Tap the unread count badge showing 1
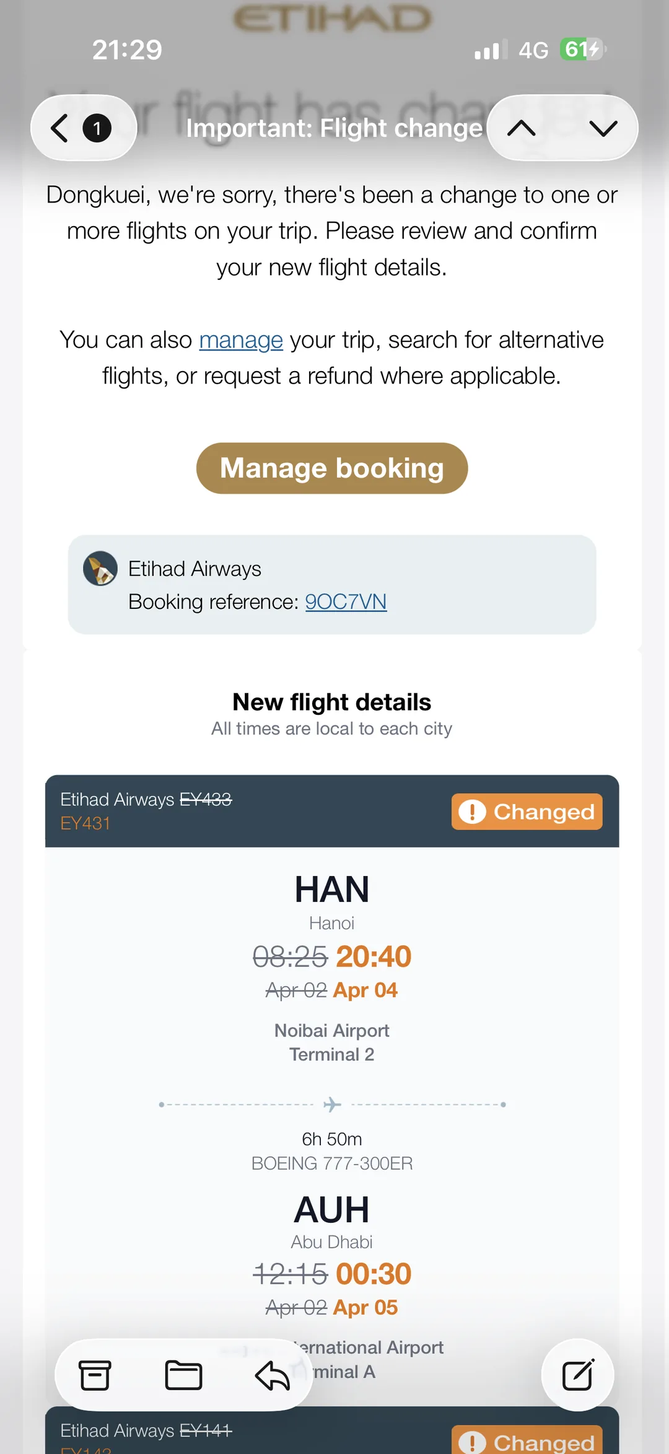 click(x=97, y=128)
